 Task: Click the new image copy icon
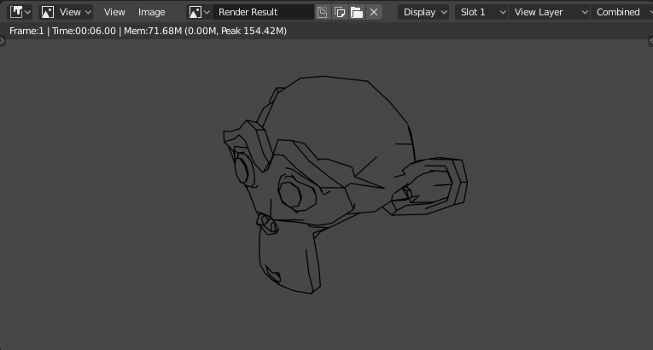340,12
